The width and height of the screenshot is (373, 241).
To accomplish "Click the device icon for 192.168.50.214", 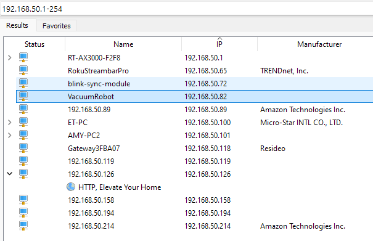I will coord(23,226).
